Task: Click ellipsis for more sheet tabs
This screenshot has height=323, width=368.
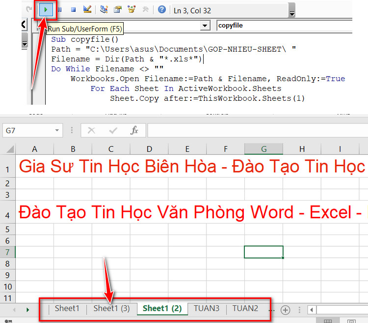Action: (271, 310)
